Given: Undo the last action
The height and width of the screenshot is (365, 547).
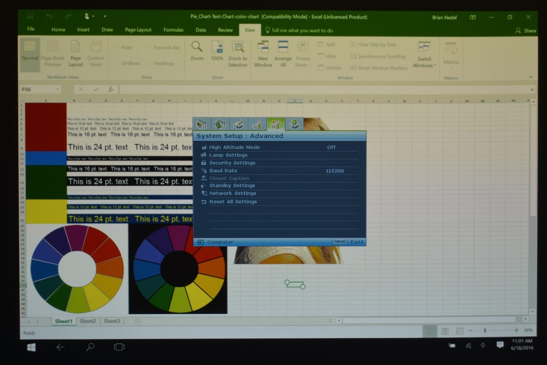Looking at the screenshot, I should 49,16.
